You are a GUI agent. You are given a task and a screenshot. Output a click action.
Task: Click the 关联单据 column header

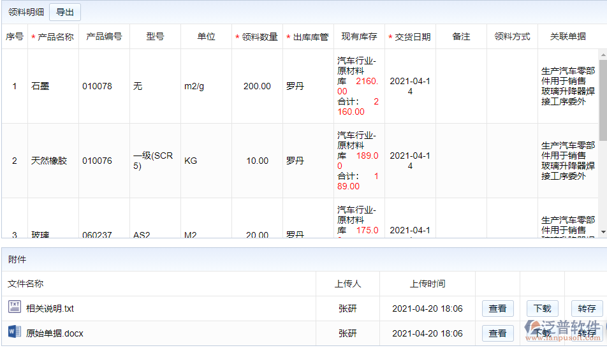[567, 37]
